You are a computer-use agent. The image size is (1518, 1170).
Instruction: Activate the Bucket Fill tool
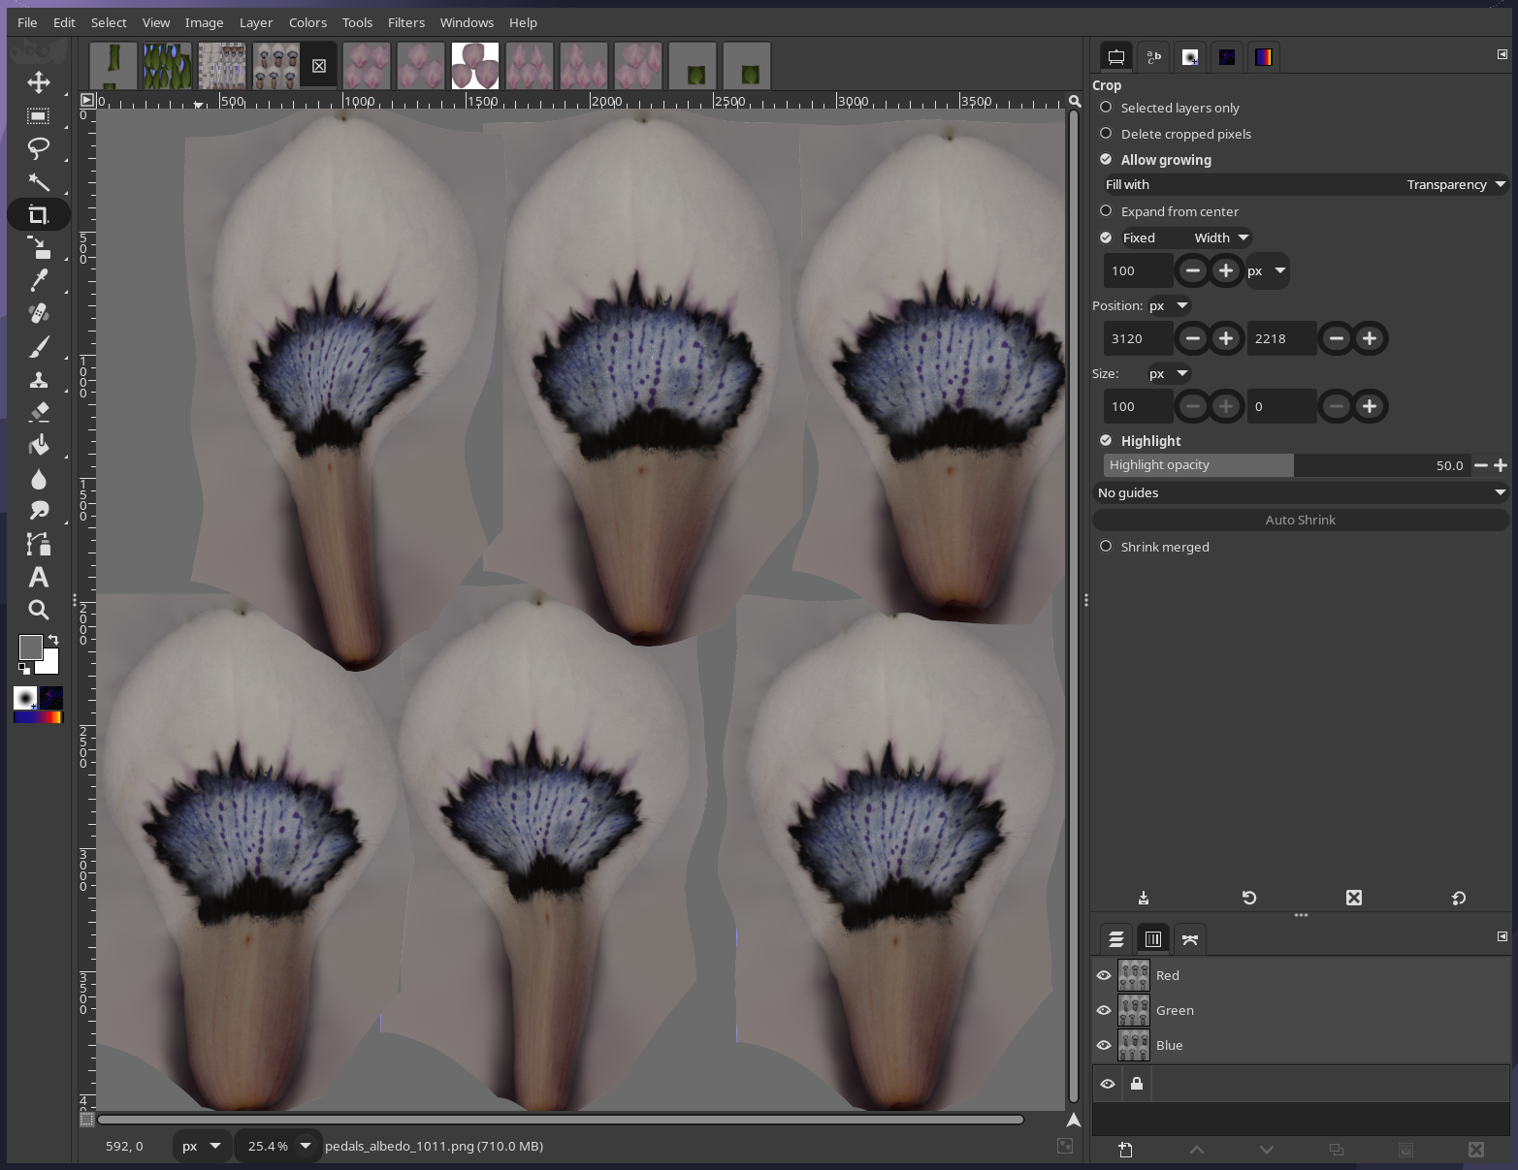tap(39, 445)
